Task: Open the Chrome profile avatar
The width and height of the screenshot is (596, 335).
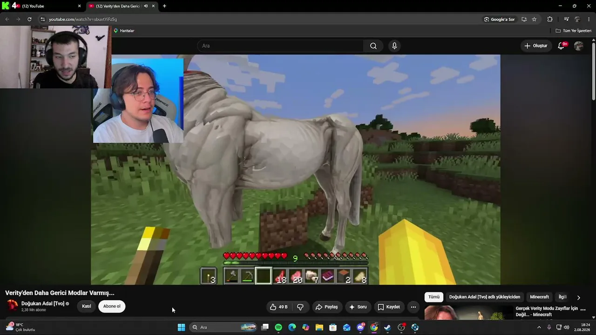Action: point(577,19)
